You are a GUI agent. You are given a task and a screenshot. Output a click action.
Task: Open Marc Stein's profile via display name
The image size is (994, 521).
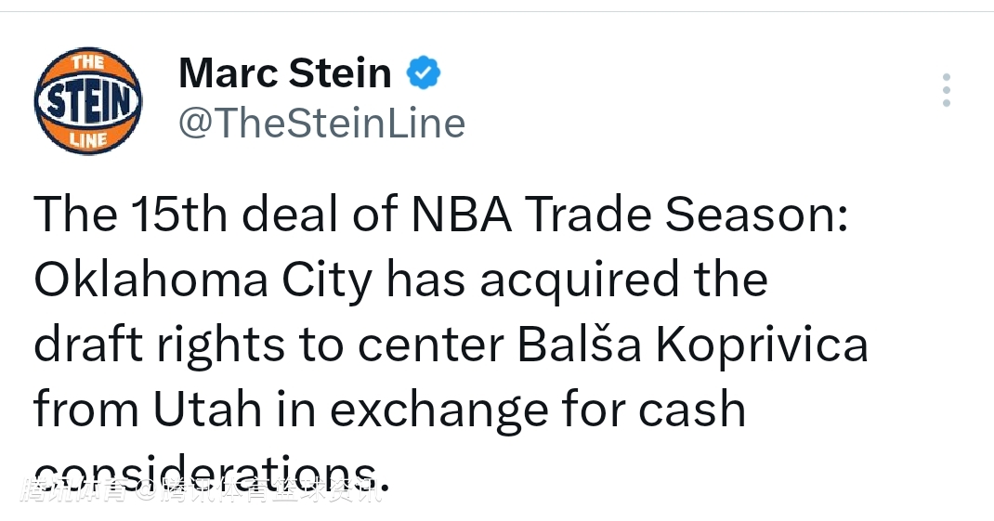point(284,72)
